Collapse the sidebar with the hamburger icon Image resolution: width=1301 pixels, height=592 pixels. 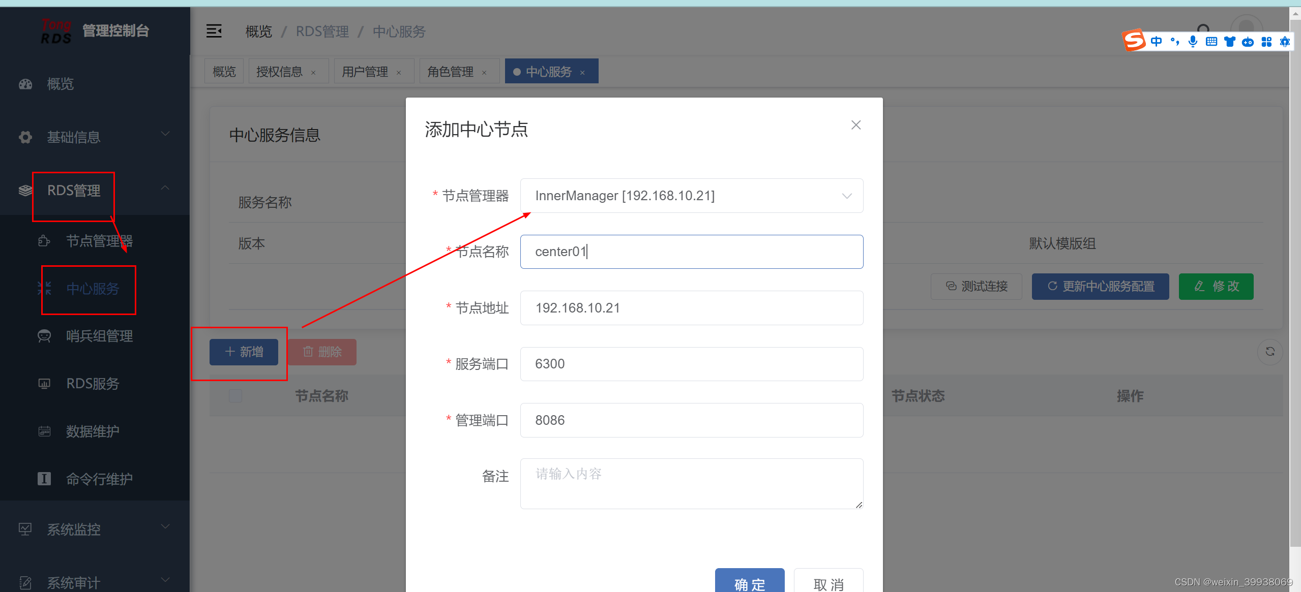tap(214, 32)
